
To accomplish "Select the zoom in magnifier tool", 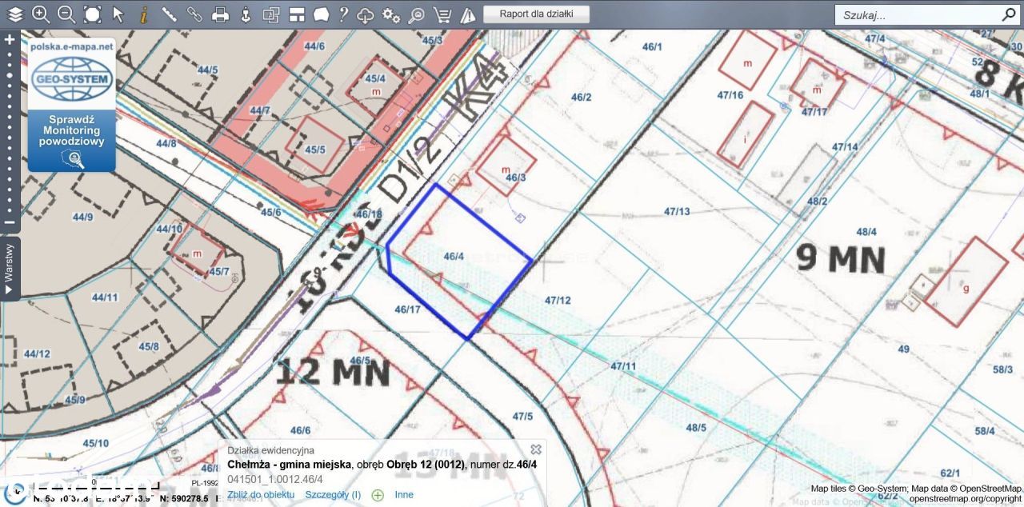I will (x=41, y=14).
